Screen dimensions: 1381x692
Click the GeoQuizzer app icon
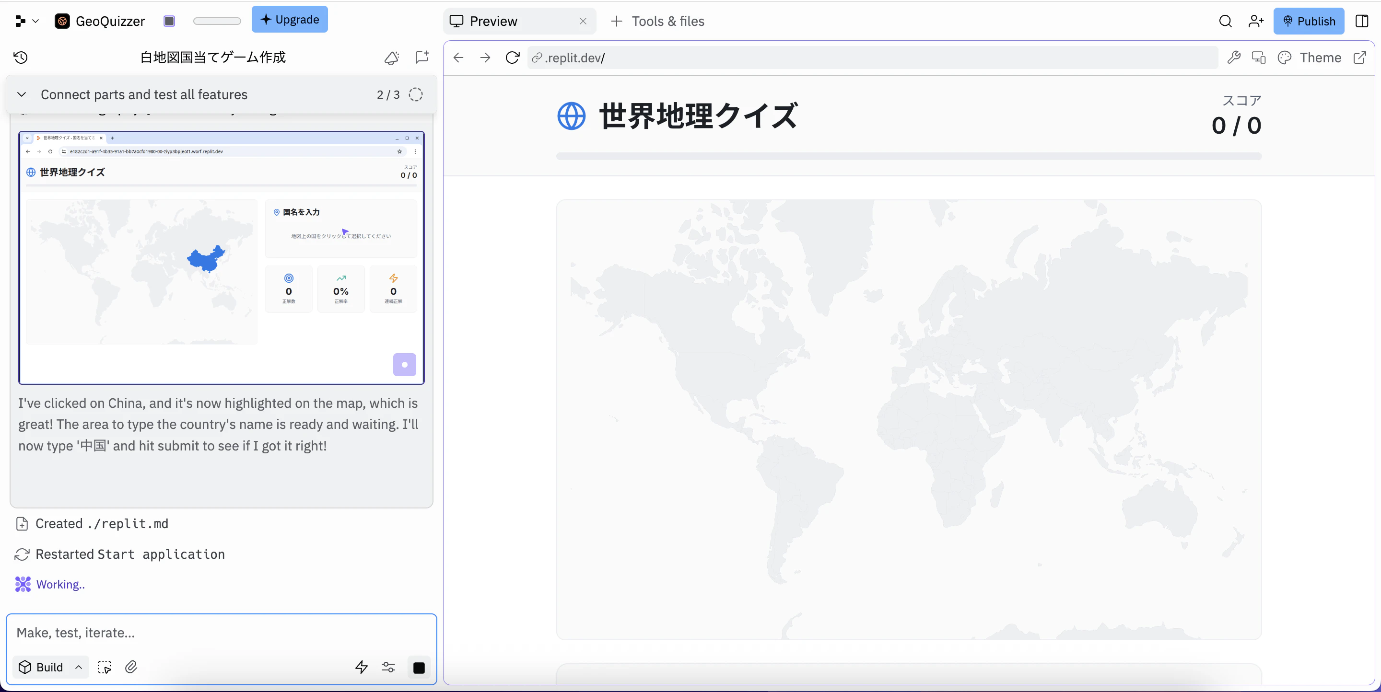point(62,21)
